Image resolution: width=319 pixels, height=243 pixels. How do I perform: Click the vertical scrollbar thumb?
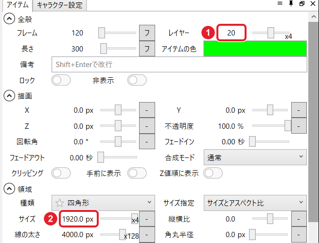[x=314, y=122]
